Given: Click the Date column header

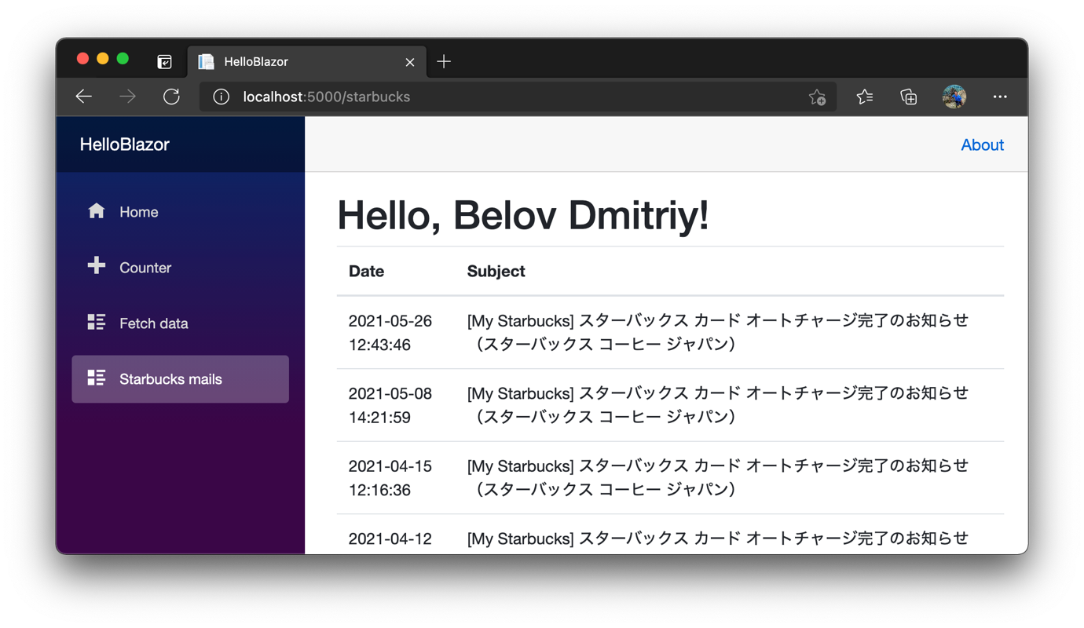Looking at the screenshot, I should [367, 272].
